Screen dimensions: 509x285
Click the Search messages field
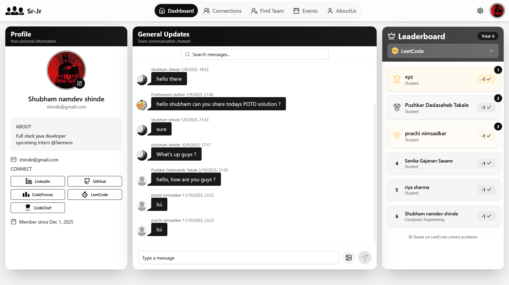(255, 54)
